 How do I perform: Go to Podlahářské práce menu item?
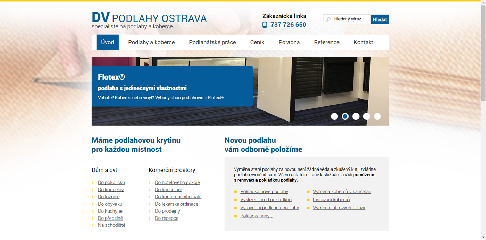point(212,42)
